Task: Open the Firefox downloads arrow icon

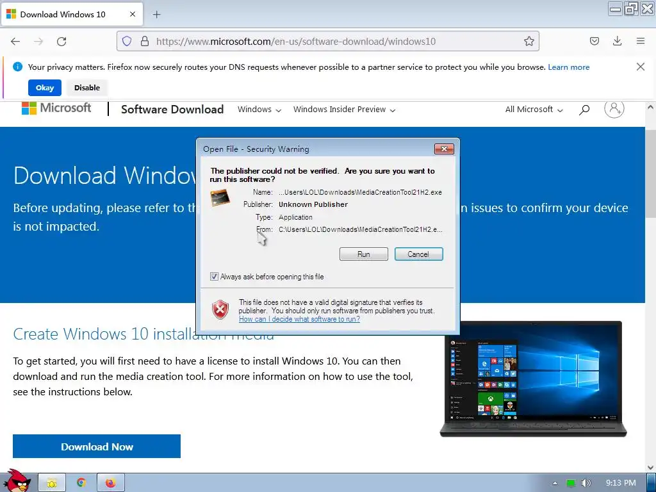Action: [x=617, y=41]
